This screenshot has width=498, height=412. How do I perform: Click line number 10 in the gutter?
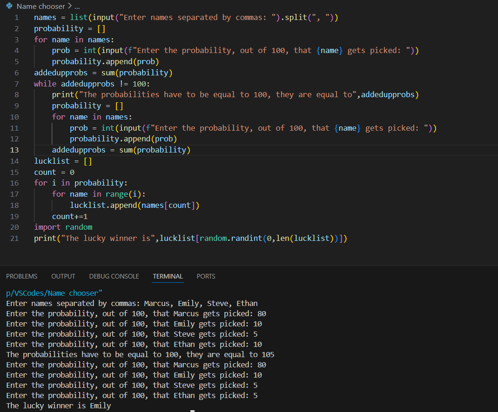[14, 117]
